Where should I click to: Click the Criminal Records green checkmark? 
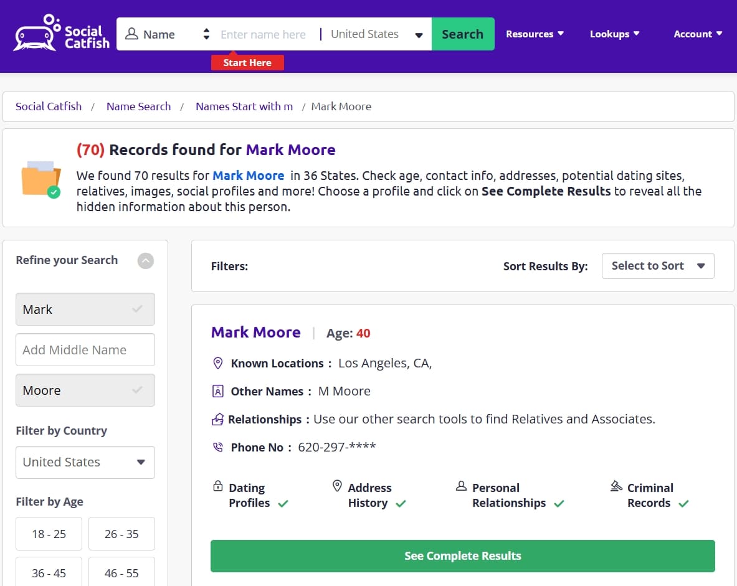[x=683, y=504]
